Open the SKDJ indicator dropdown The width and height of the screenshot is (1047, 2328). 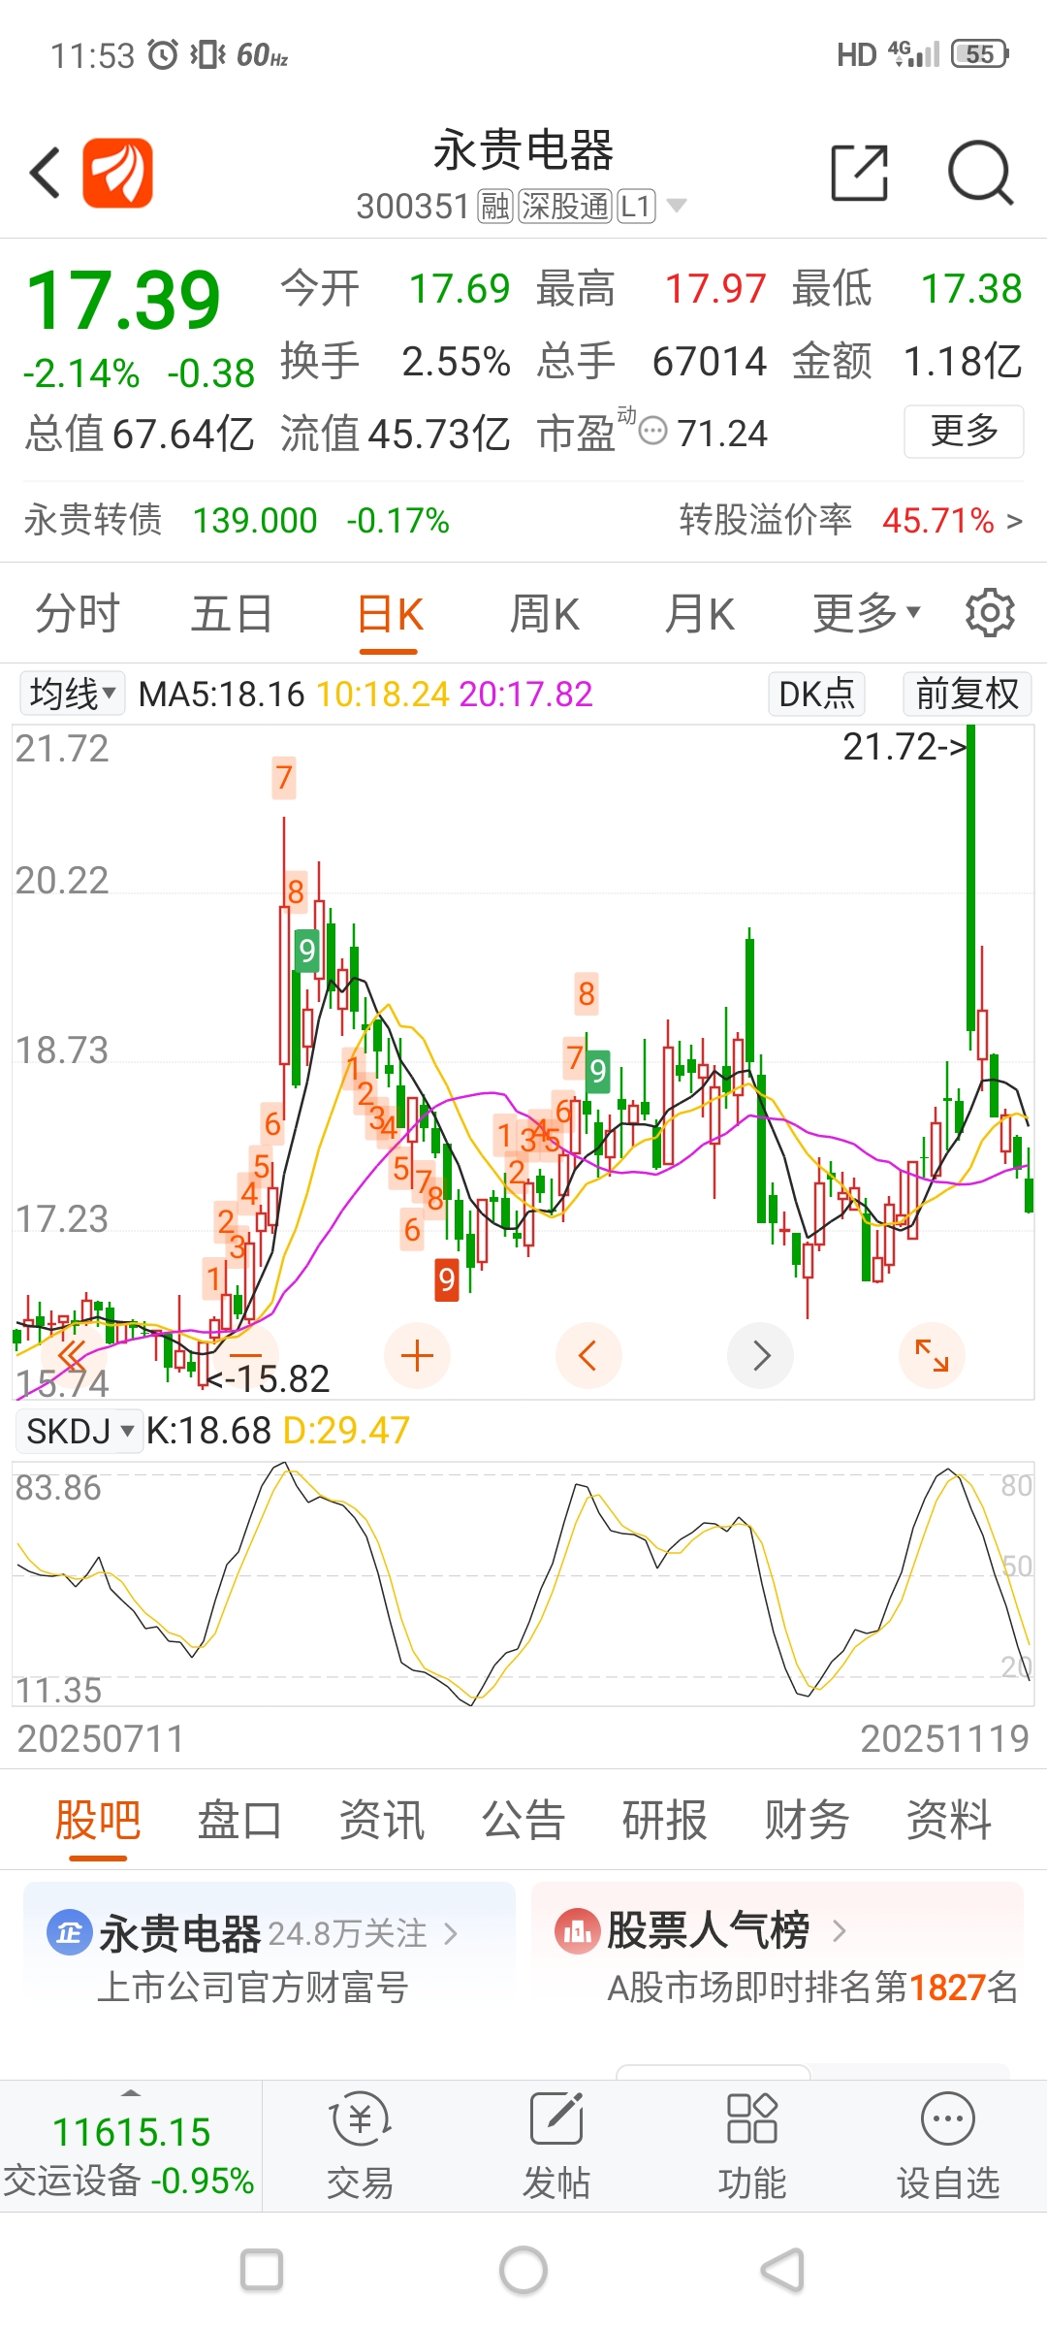79,1431
